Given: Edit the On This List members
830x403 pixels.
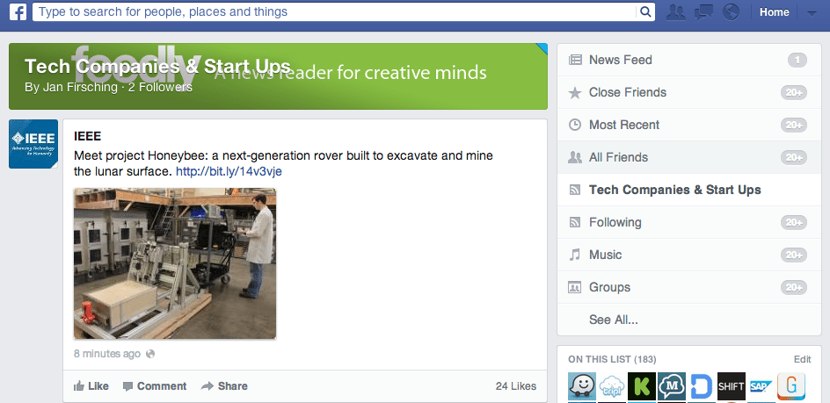Looking at the screenshot, I should click(x=803, y=359).
